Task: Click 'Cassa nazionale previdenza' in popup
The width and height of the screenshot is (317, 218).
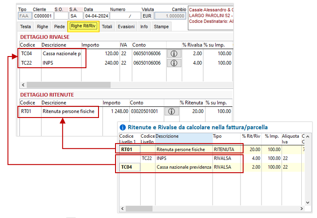Action: (x=184, y=167)
